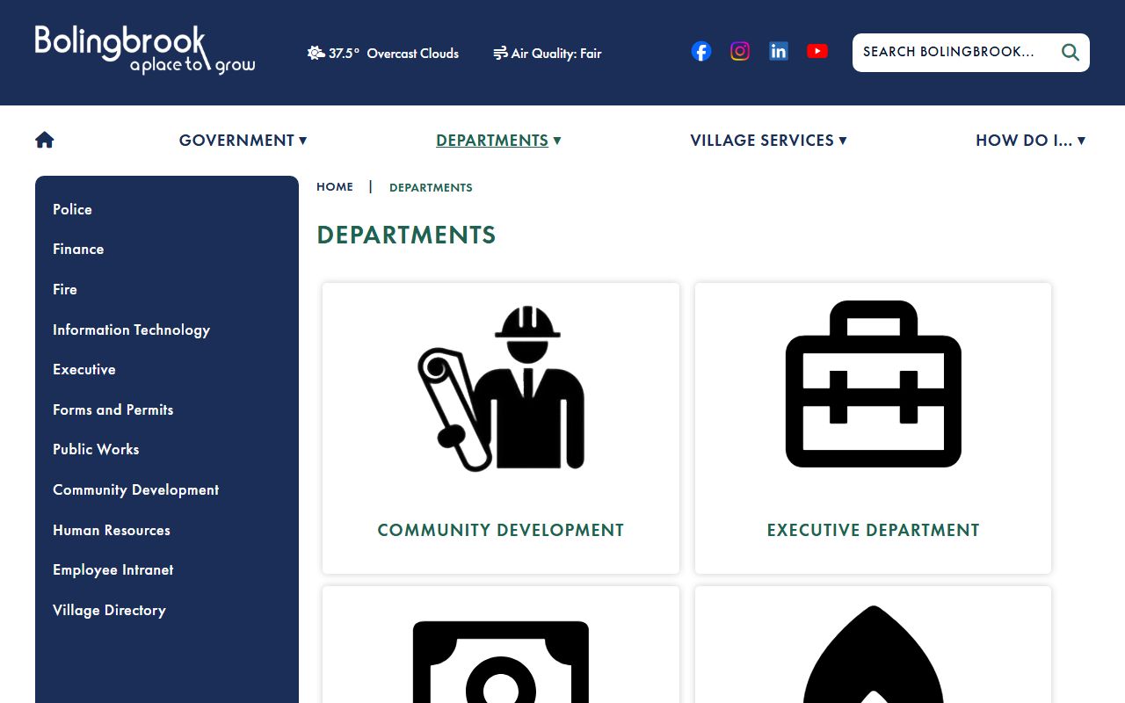
Task: Open Employee Intranet in the sidebar
Action: pos(113,569)
